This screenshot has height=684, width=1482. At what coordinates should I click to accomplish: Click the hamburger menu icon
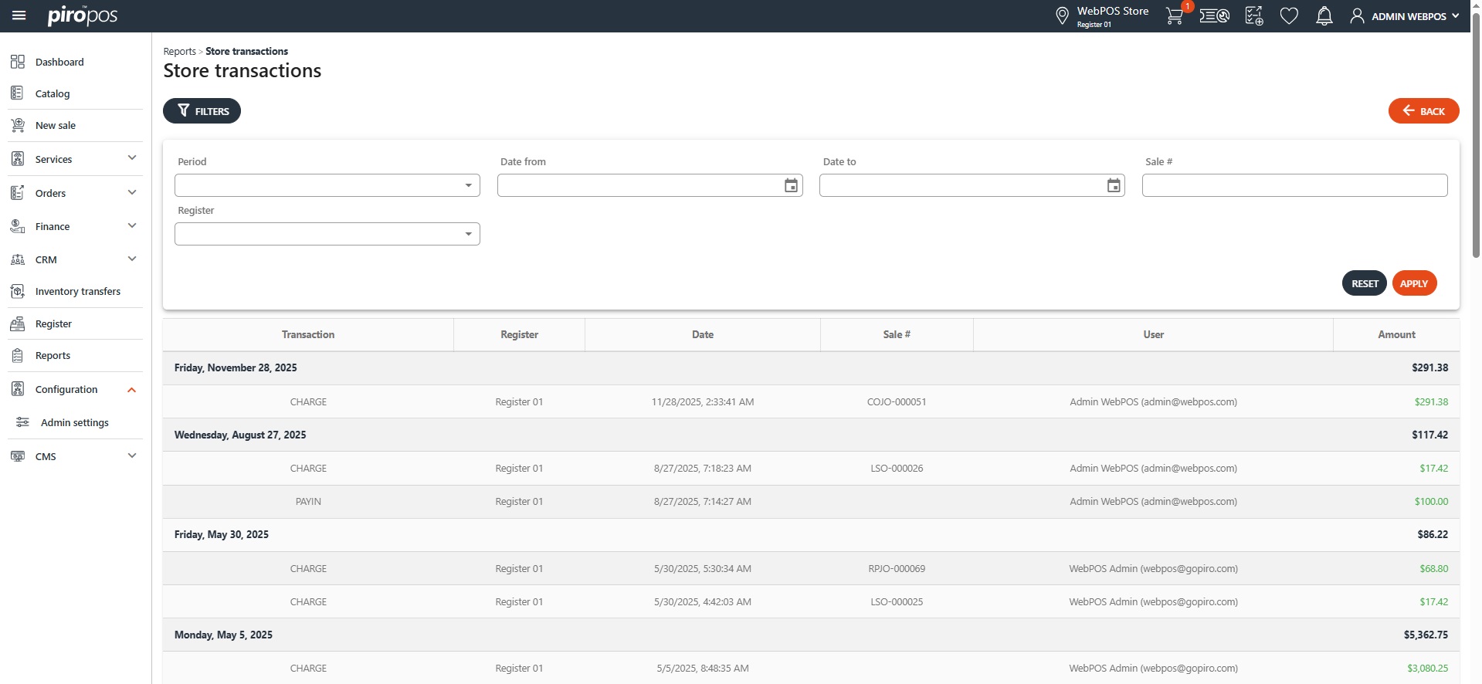pyautogui.click(x=19, y=15)
